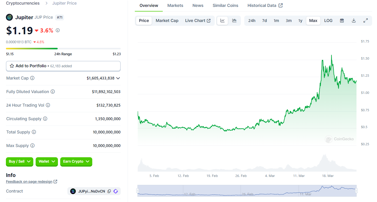Select the 24h time range
Image resolution: width=377 pixels, height=202 pixels.
pos(252,21)
